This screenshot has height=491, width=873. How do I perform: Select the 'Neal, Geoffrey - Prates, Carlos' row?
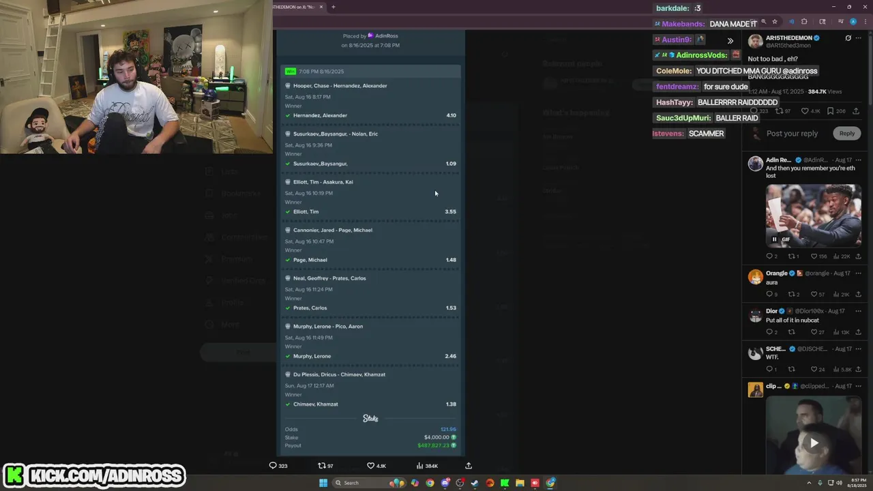[371, 293]
